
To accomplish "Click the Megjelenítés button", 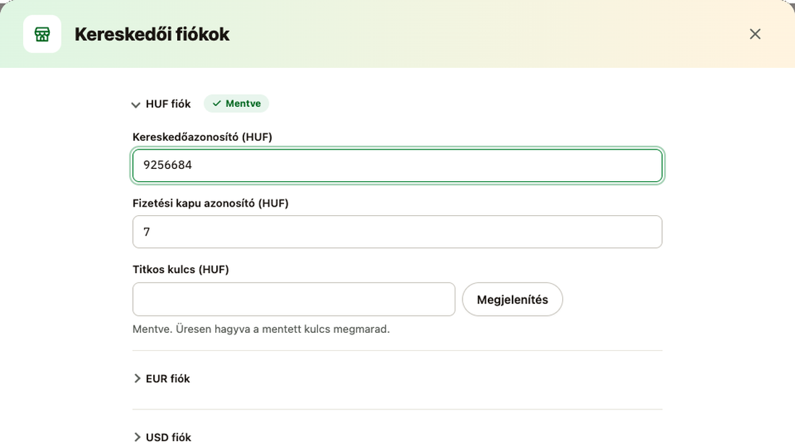I will tap(512, 300).
